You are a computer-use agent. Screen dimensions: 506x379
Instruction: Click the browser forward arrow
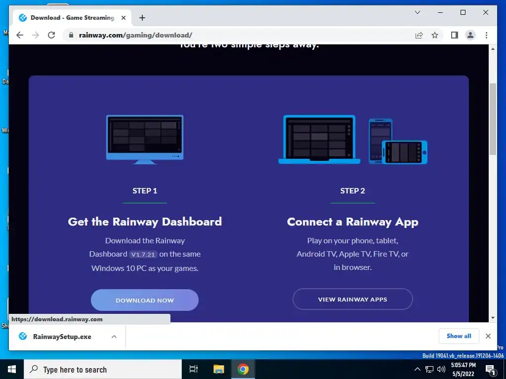click(x=36, y=35)
